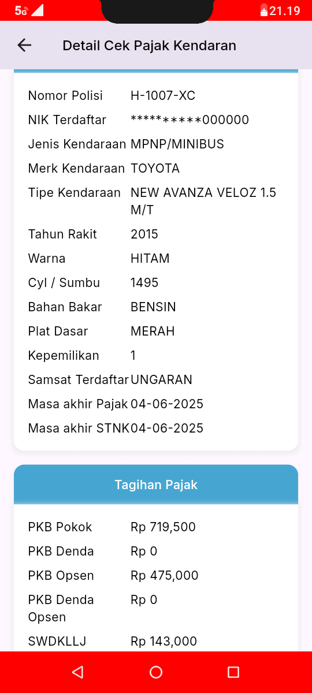
Task: Tap the Masa akhir STNK date
Action: point(167,428)
